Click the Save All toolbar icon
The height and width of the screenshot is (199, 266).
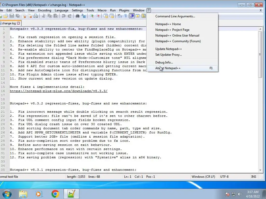pyautogui.click(x=18, y=16)
